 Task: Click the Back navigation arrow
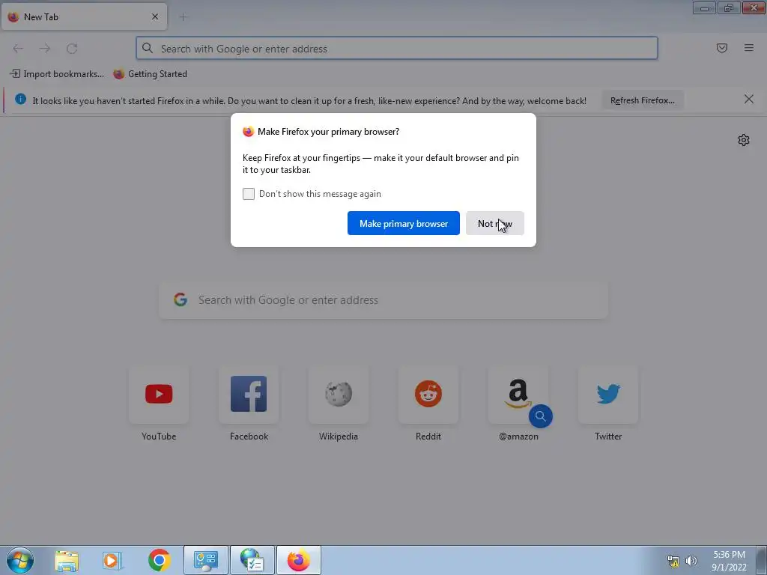18,49
